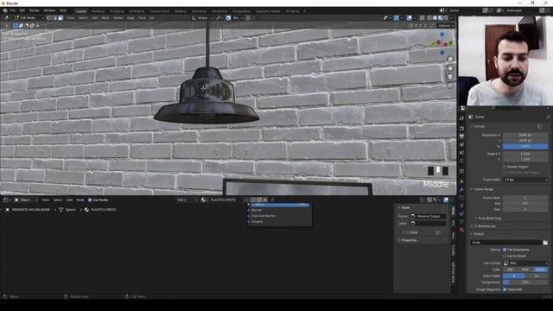The width and height of the screenshot is (553, 311).
Task: Switch to rendered viewport shading
Action: [446, 17]
